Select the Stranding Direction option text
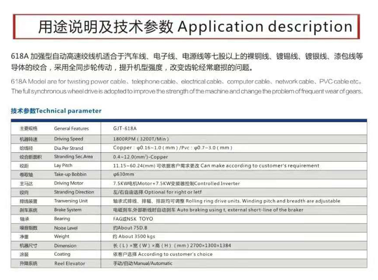This screenshot has height=280, width=378. click(157, 192)
